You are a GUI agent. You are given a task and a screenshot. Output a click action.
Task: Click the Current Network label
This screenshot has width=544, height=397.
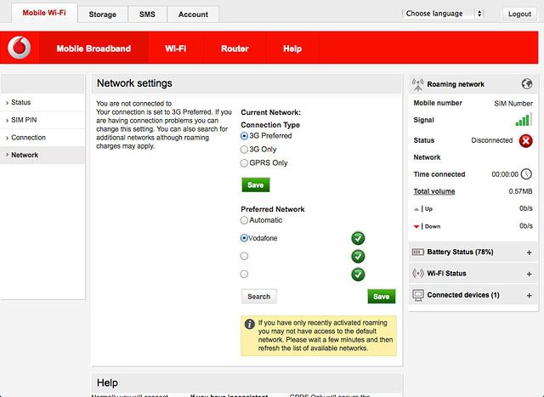point(270,112)
